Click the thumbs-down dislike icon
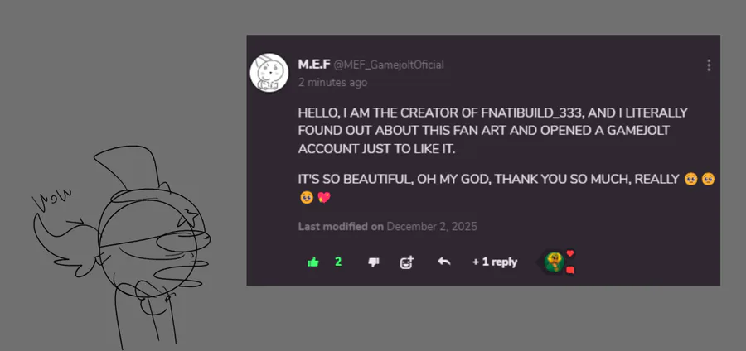Viewport: 746px width, 351px height. click(x=373, y=262)
